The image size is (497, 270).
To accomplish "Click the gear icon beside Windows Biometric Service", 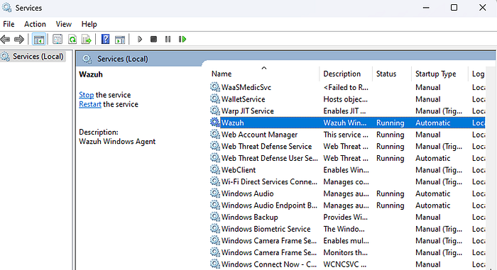I will coord(215,228).
